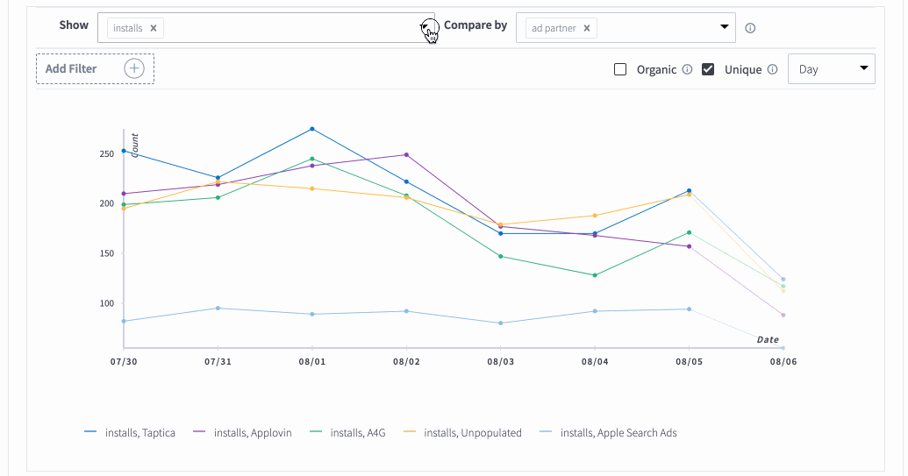
Task: Enable the Organic checkbox
Action: tap(620, 69)
